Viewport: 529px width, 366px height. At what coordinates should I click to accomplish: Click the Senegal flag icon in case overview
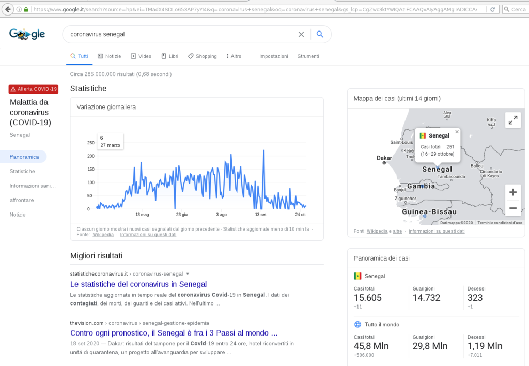point(357,276)
